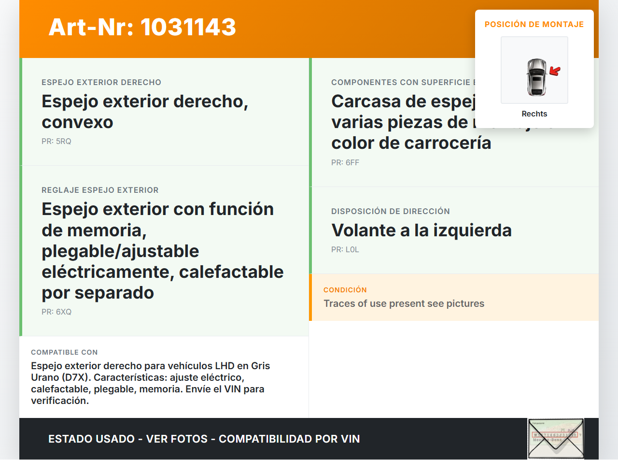Select 'Espejo exterior derecho, convexo' title

click(145, 112)
